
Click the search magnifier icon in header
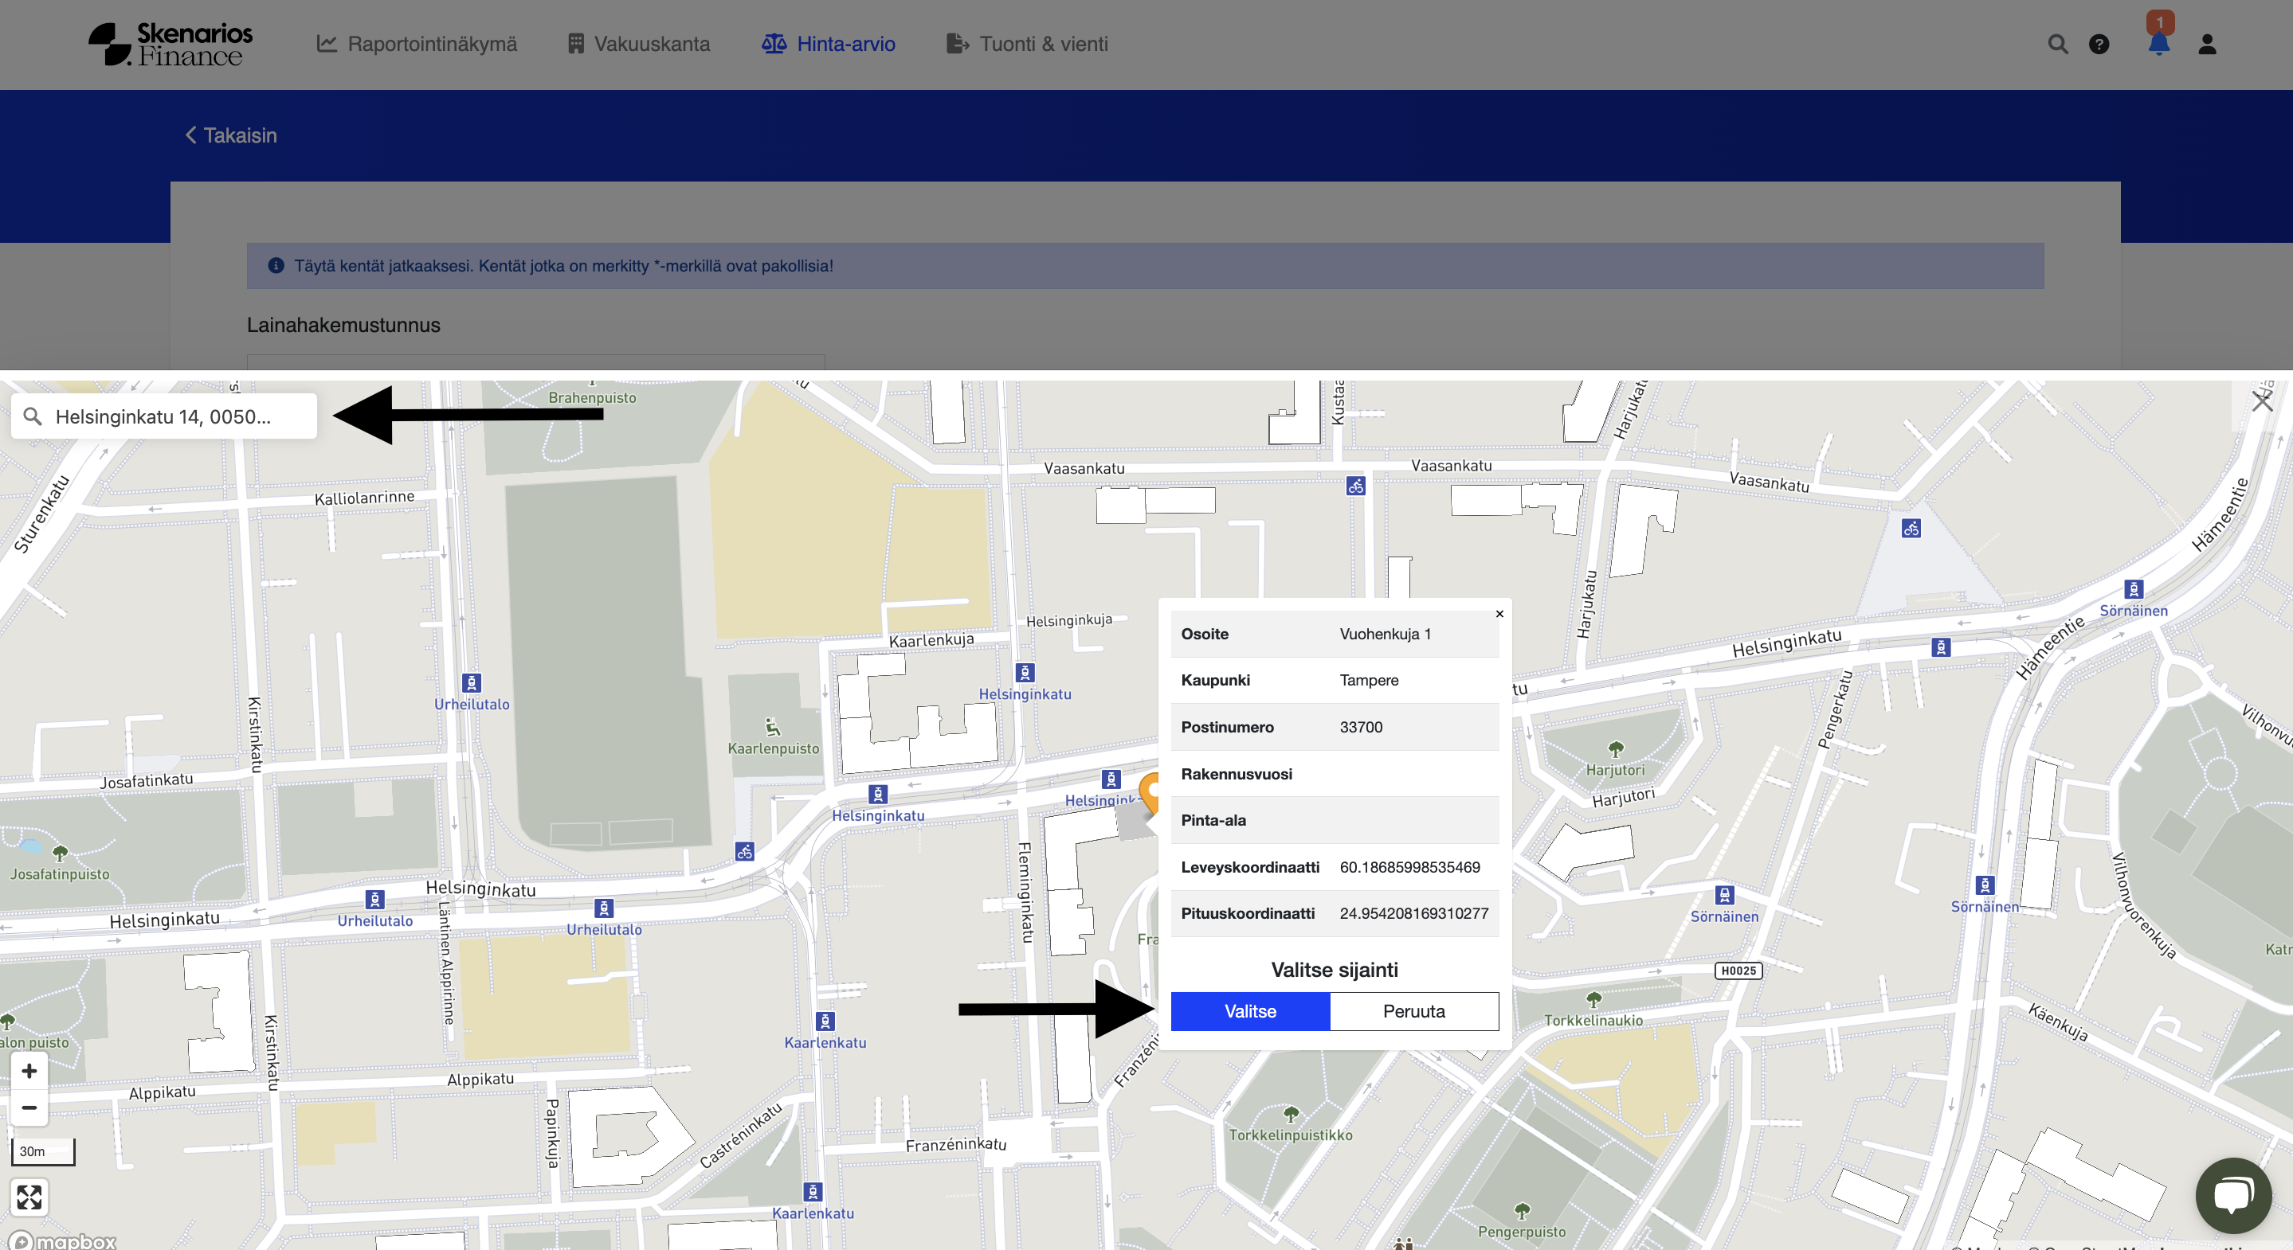(x=2057, y=45)
